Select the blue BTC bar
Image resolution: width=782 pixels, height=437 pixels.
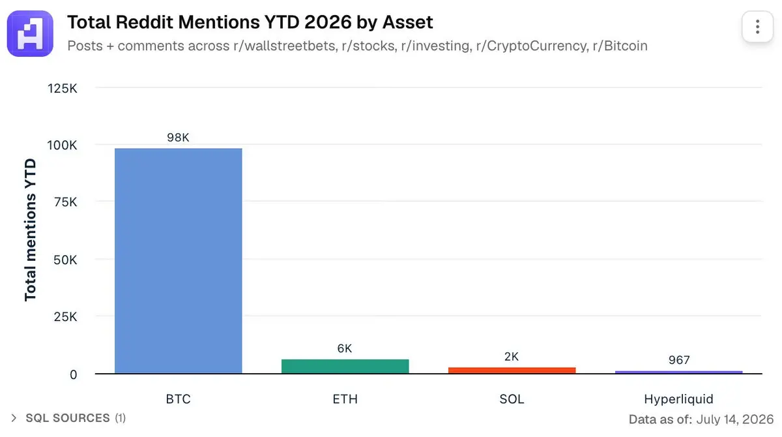point(179,261)
